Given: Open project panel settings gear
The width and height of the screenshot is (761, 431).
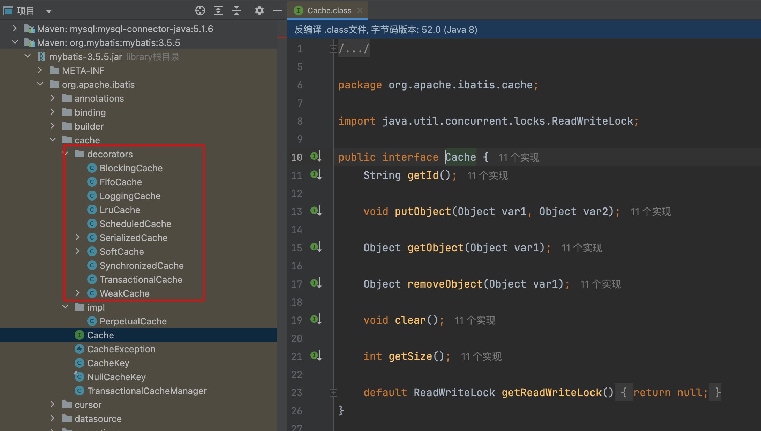Looking at the screenshot, I should [259, 11].
